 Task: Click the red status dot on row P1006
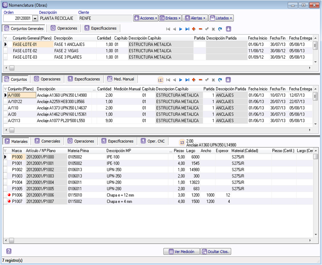[x=9, y=195]
